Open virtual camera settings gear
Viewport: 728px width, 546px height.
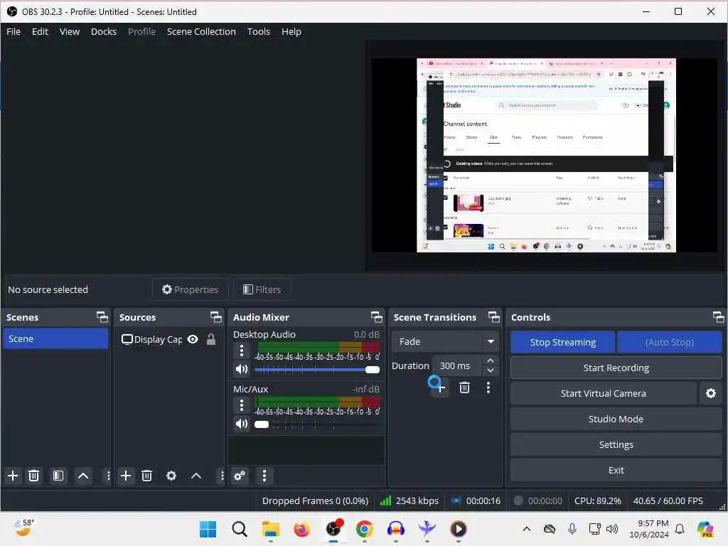click(x=711, y=393)
